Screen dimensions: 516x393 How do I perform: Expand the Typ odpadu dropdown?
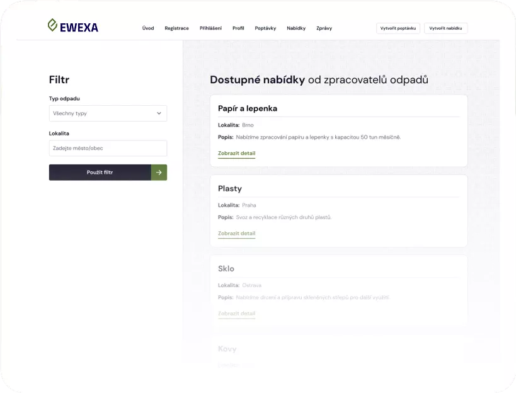click(x=108, y=113)
